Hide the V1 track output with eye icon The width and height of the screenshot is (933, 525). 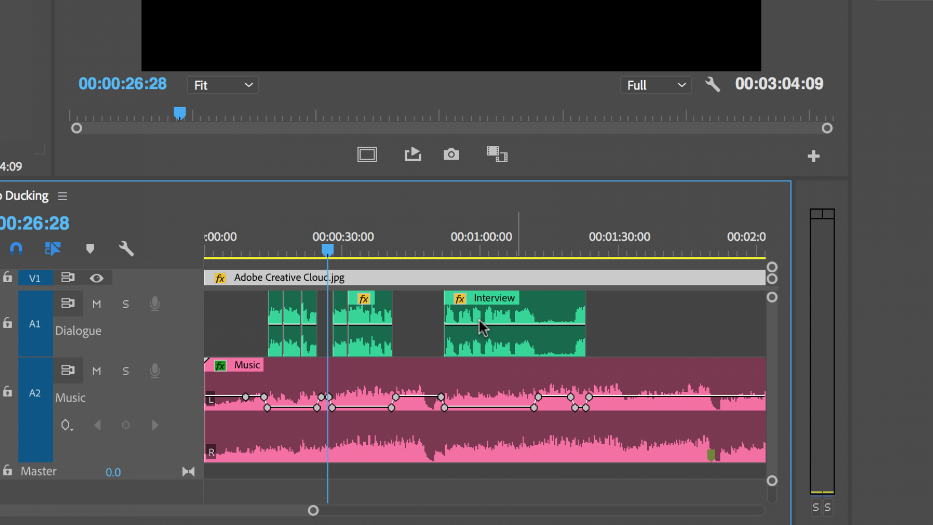point(97,278)
